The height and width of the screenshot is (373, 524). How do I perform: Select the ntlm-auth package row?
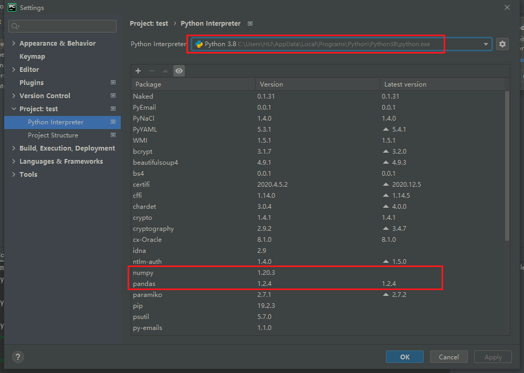[318, 261]
